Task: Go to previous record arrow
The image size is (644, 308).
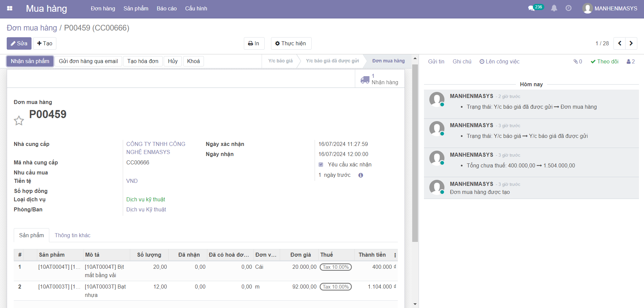Action: point(620,43)
